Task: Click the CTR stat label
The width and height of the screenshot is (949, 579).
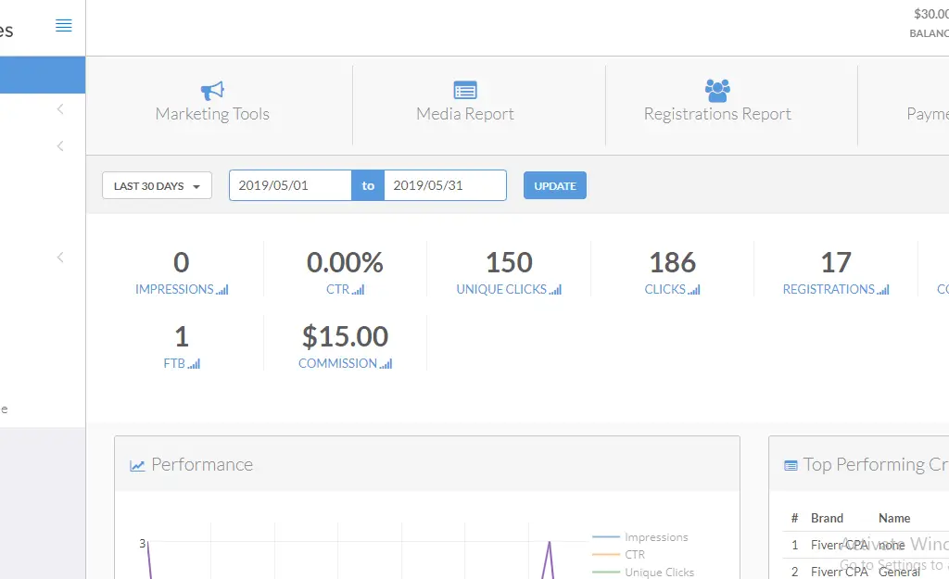Action: point(337,289)
